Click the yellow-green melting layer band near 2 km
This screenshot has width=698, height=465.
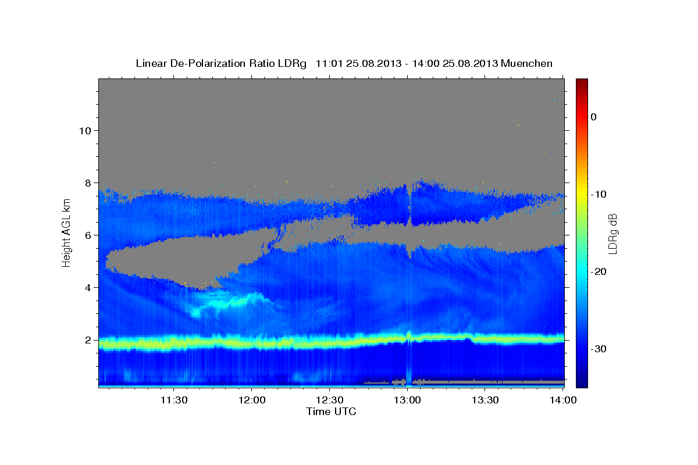point(331,342)
